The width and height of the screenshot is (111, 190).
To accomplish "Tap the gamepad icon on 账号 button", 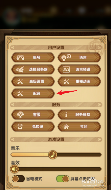I will tap(20, 57).
